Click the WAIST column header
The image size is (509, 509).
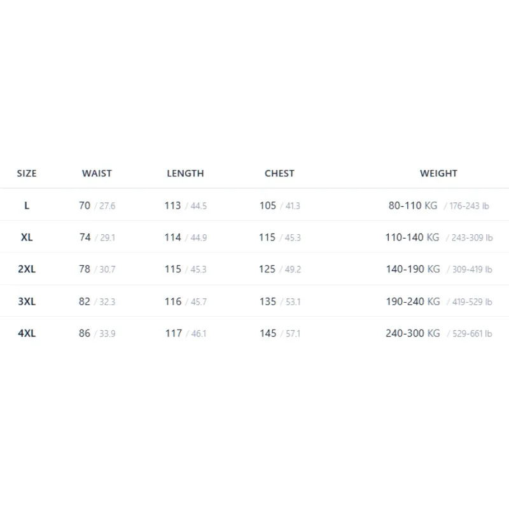97,173
